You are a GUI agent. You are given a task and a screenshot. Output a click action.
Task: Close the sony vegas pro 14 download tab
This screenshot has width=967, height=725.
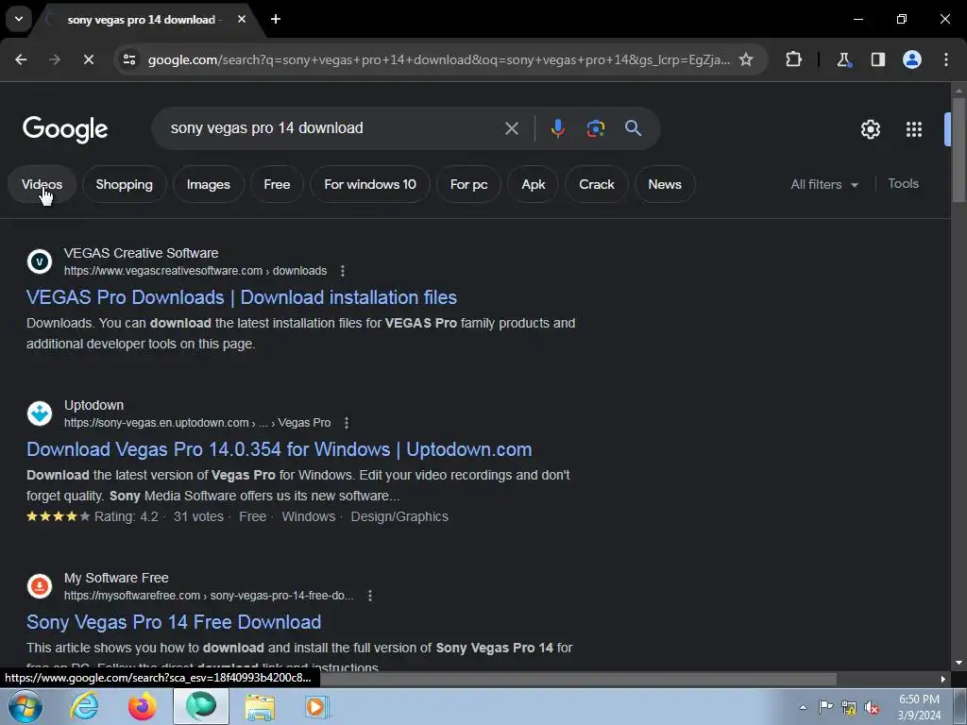tap(242, 19)
